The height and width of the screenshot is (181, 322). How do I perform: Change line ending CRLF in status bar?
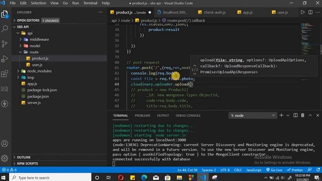[x=238, y=170]
